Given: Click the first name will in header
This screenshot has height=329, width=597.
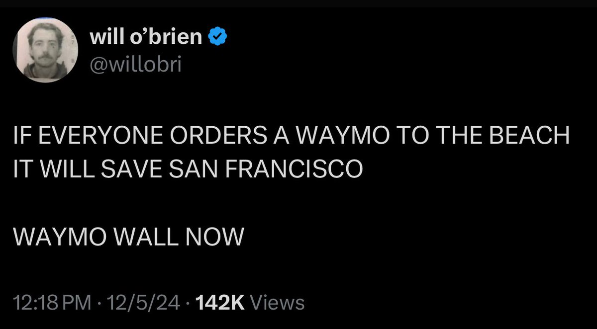Looking at the screenshot, I should pos(104,37).
